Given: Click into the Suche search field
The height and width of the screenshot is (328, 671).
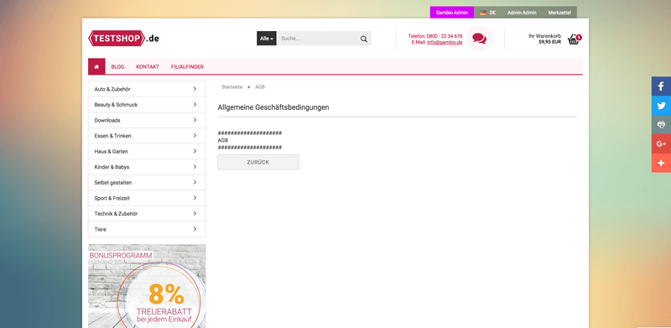Looking at the screenshot, I should (317, 39).
